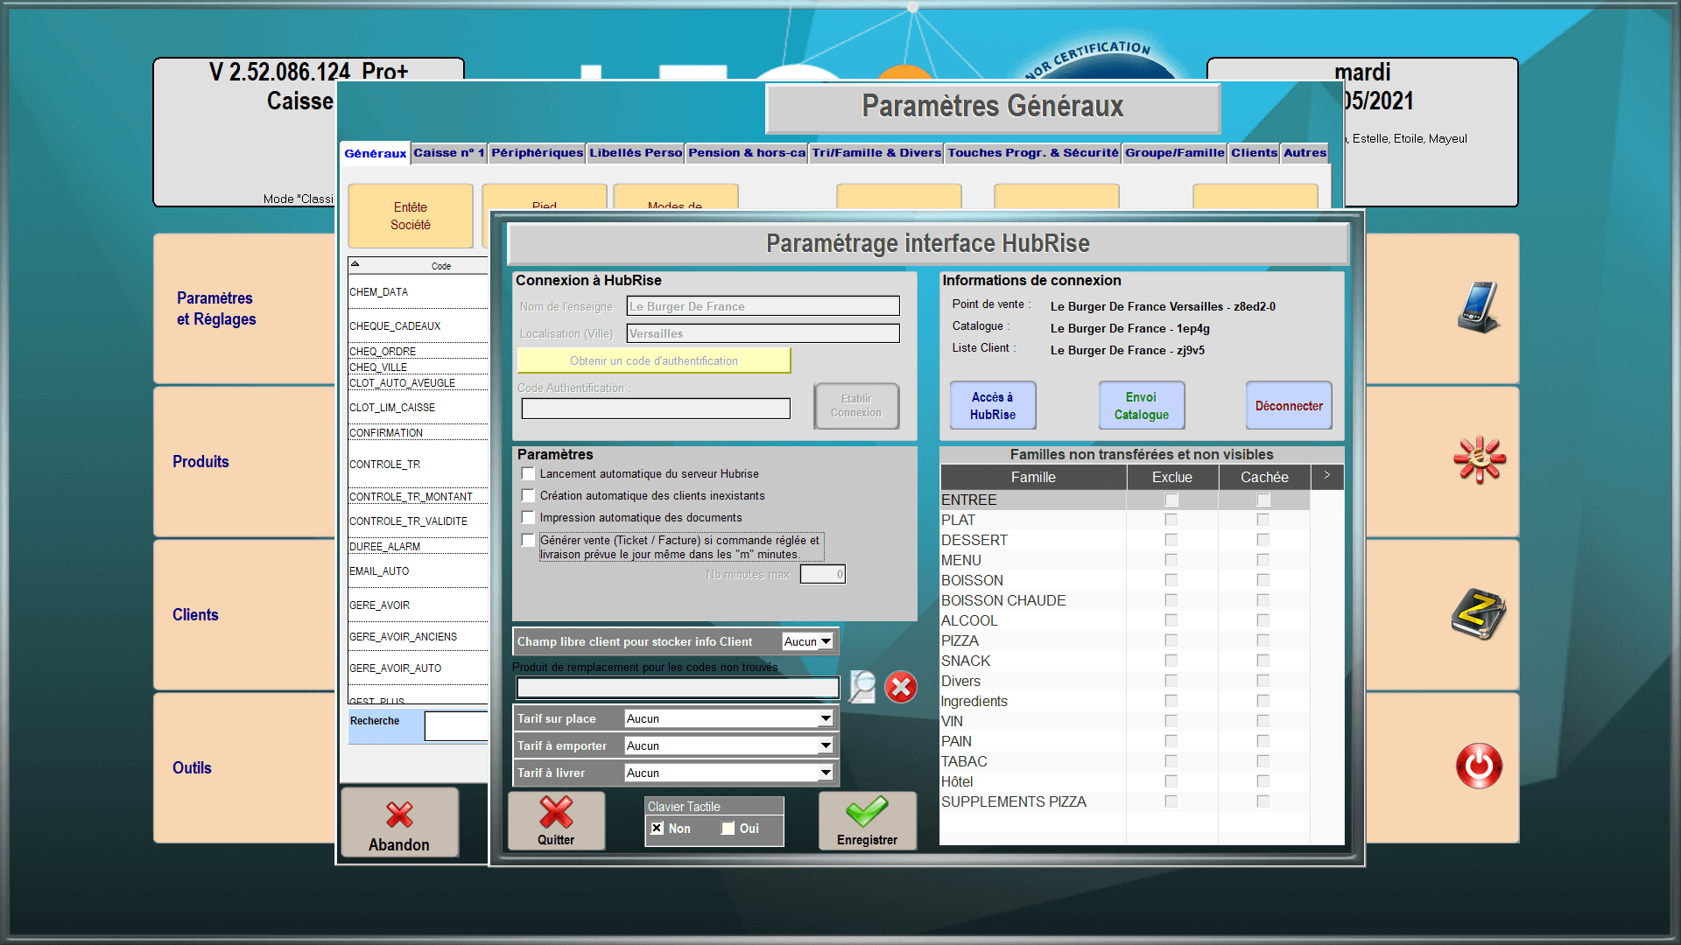Click the magnifier search icon for replacement product
Viewport: 1681px width, 945px height.
pyautogui.click(x=862, y=687)
